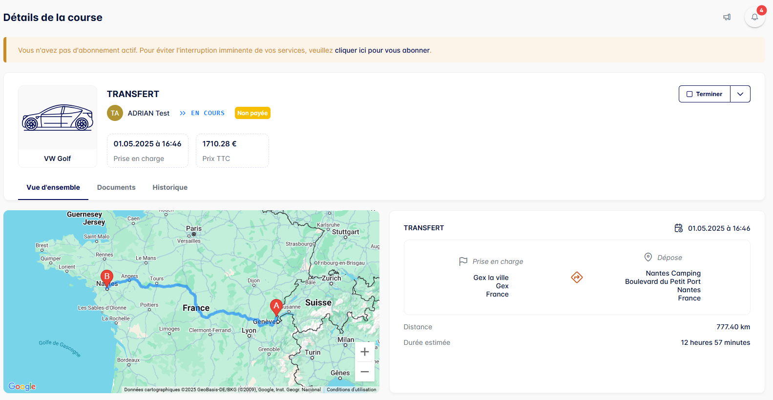Viewport: 773px width, 400px height.
Task: Click the Prise en charge heading in details panel
Action: pyautogui.click(x=498, y=261)
